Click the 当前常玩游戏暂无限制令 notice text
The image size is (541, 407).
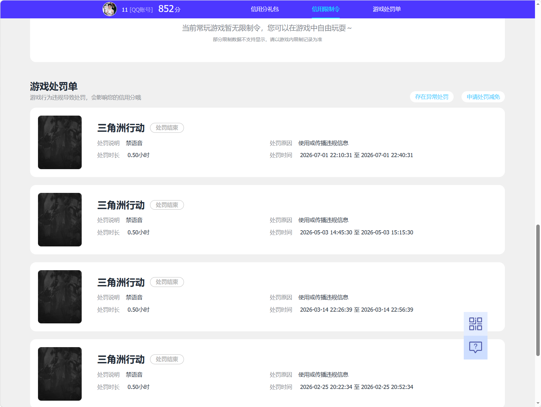coord(267,28)
